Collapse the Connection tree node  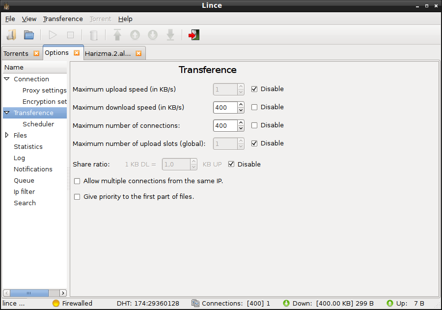7,79
